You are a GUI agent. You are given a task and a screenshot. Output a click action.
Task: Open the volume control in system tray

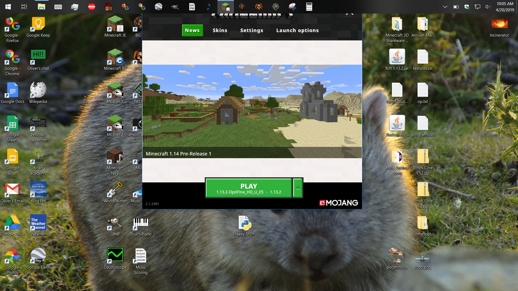tap(488, 7)
